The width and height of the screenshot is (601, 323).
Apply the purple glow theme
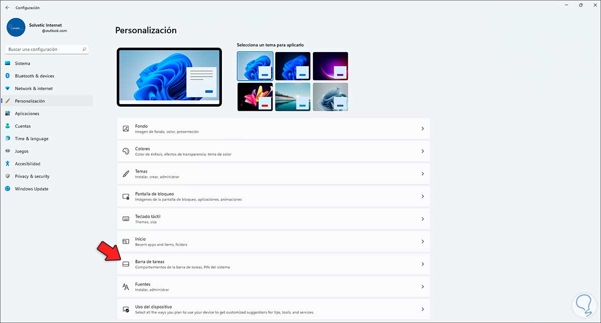tap(331, 66)
